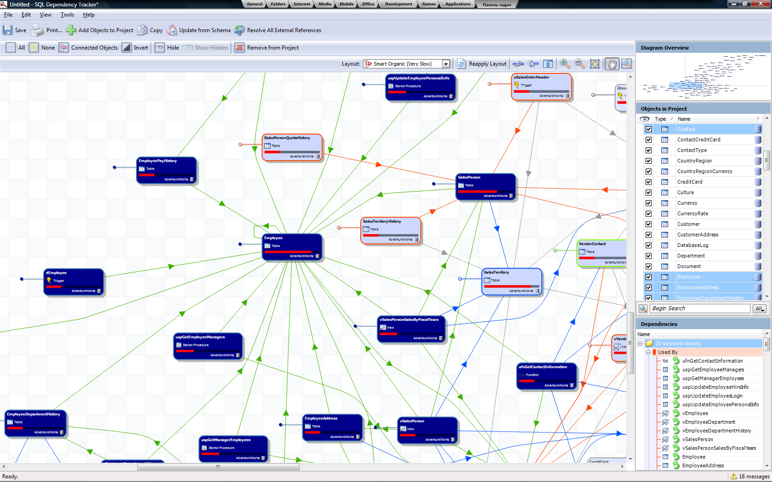Toggle the CountryRegion checkbox
This screenshot has height=482, width=772.
(x=648, y=161)
